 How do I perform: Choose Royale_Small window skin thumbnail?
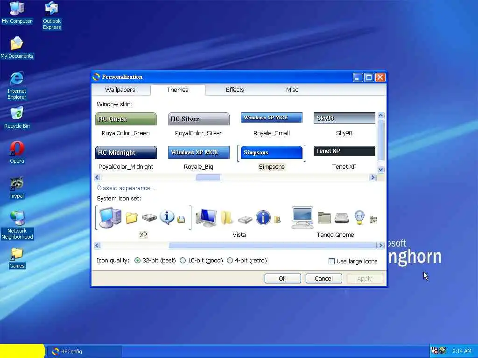point(271,117)
